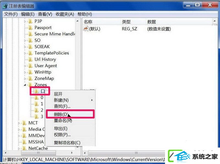
Task: Select the folder icon of key 2
Action: point(37,110)
